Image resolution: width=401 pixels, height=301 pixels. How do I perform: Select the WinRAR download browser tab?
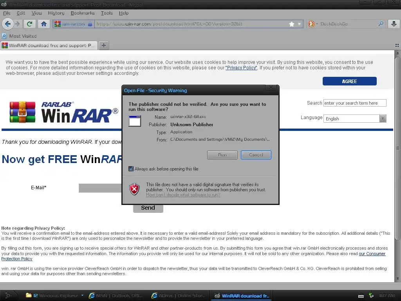point(49,45)
